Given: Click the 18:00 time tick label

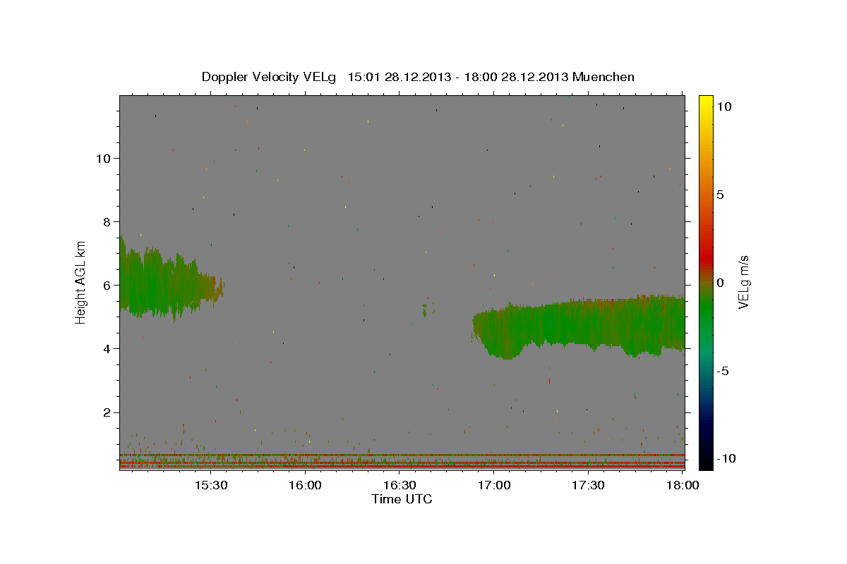Looking at the screenshot, I should click(683, 485).
